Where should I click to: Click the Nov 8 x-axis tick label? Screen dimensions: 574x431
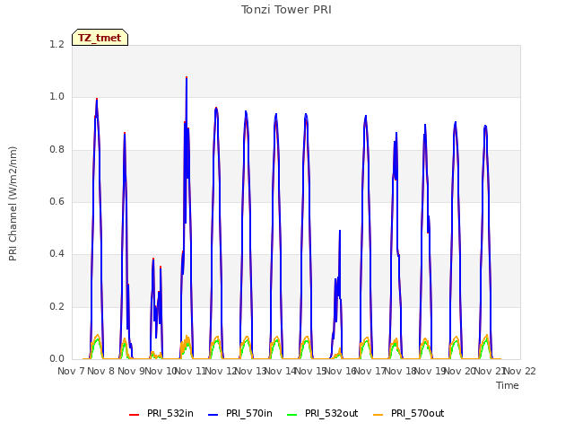101,371
